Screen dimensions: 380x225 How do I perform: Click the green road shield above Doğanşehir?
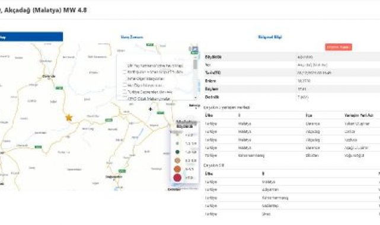(x=122, y=171)
